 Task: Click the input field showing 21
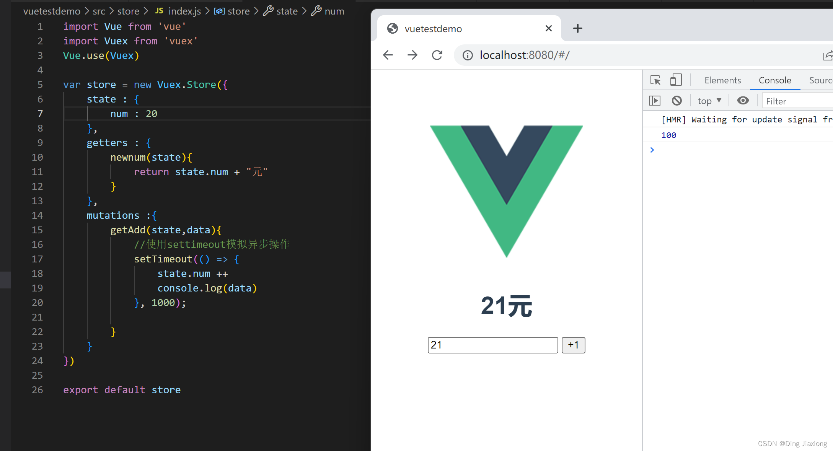492,345
